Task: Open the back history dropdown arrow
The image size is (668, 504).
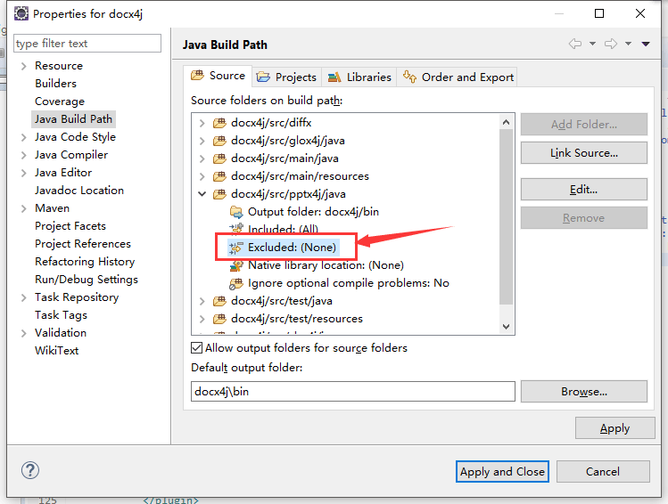Action: click(592, 44)
